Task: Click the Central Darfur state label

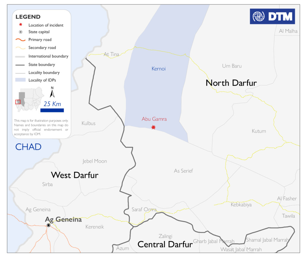Action: 165,245
